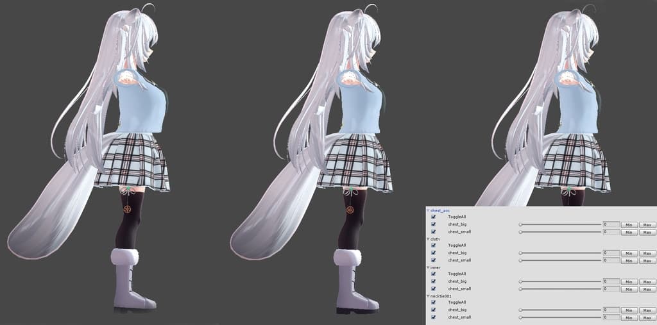Disable chest_small checkbox in necktie001 section
Screen dimensions: 657x325
tap(434, 317)
